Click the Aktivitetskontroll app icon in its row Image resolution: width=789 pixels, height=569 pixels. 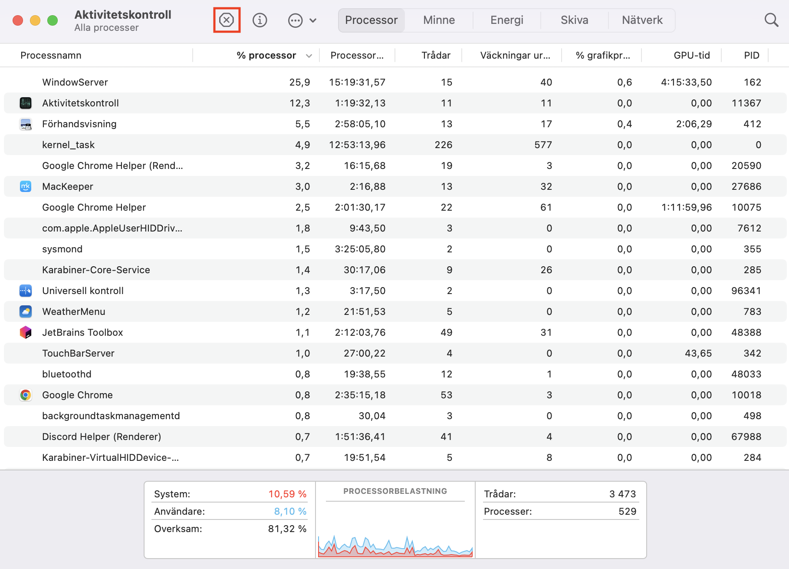26,103
